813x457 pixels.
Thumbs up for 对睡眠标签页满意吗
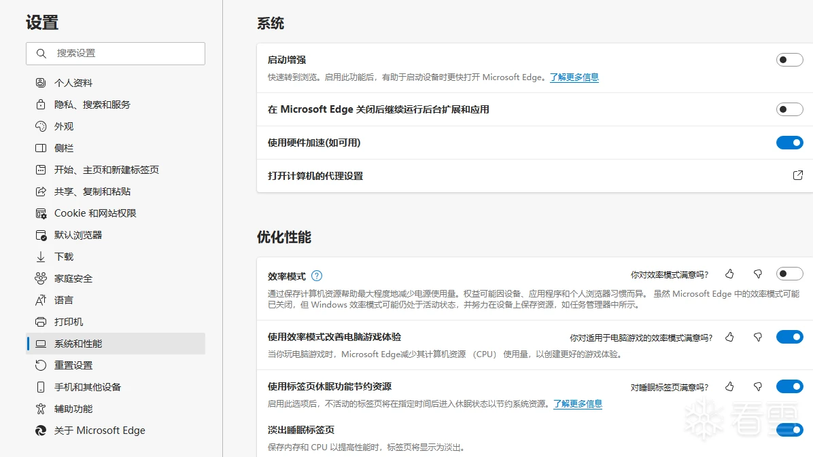click(x=729, y=386)
